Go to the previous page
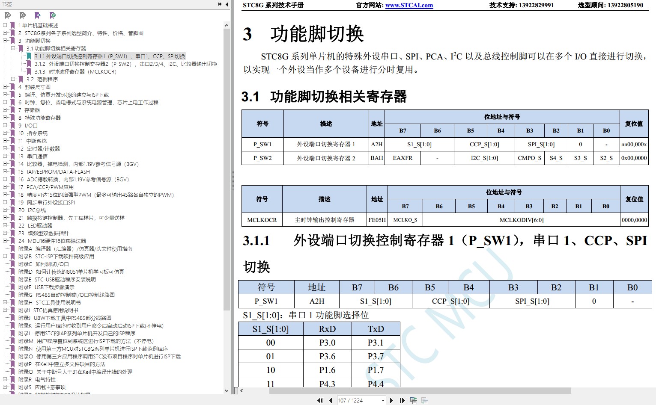 330,400
